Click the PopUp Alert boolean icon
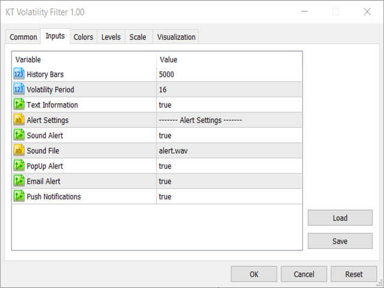Screen dimensions: 384x288 tap(19, 166)
